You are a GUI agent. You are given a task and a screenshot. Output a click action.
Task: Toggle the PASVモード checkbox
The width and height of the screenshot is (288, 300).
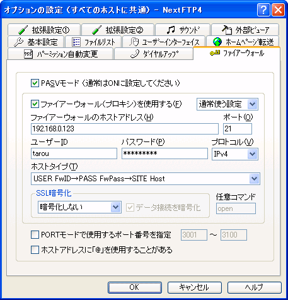(x=35, y=83)
